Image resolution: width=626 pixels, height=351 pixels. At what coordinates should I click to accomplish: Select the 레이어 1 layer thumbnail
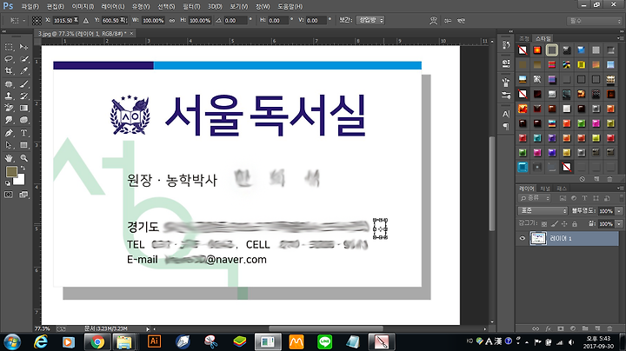tap(538, 238)
